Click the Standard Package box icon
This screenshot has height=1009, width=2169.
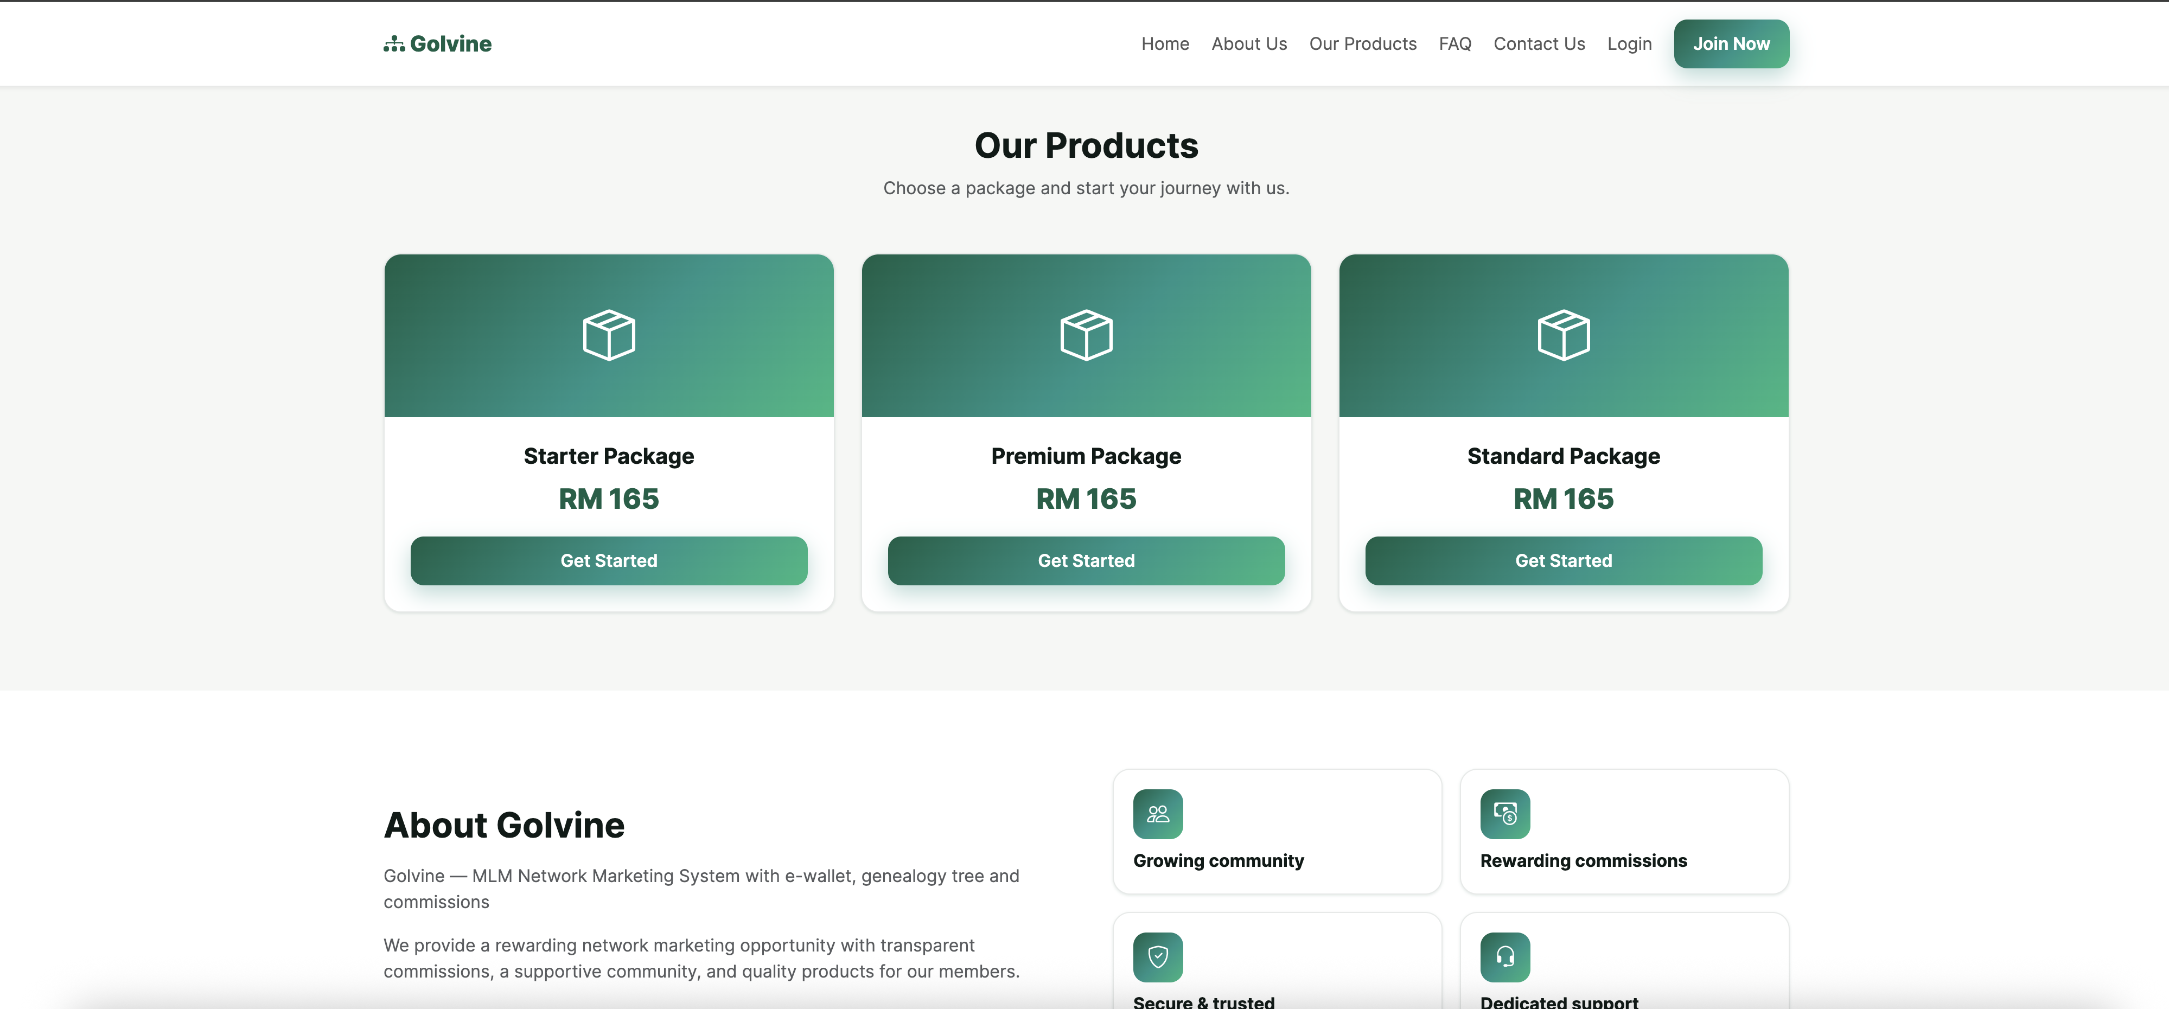coord(1564,335)
